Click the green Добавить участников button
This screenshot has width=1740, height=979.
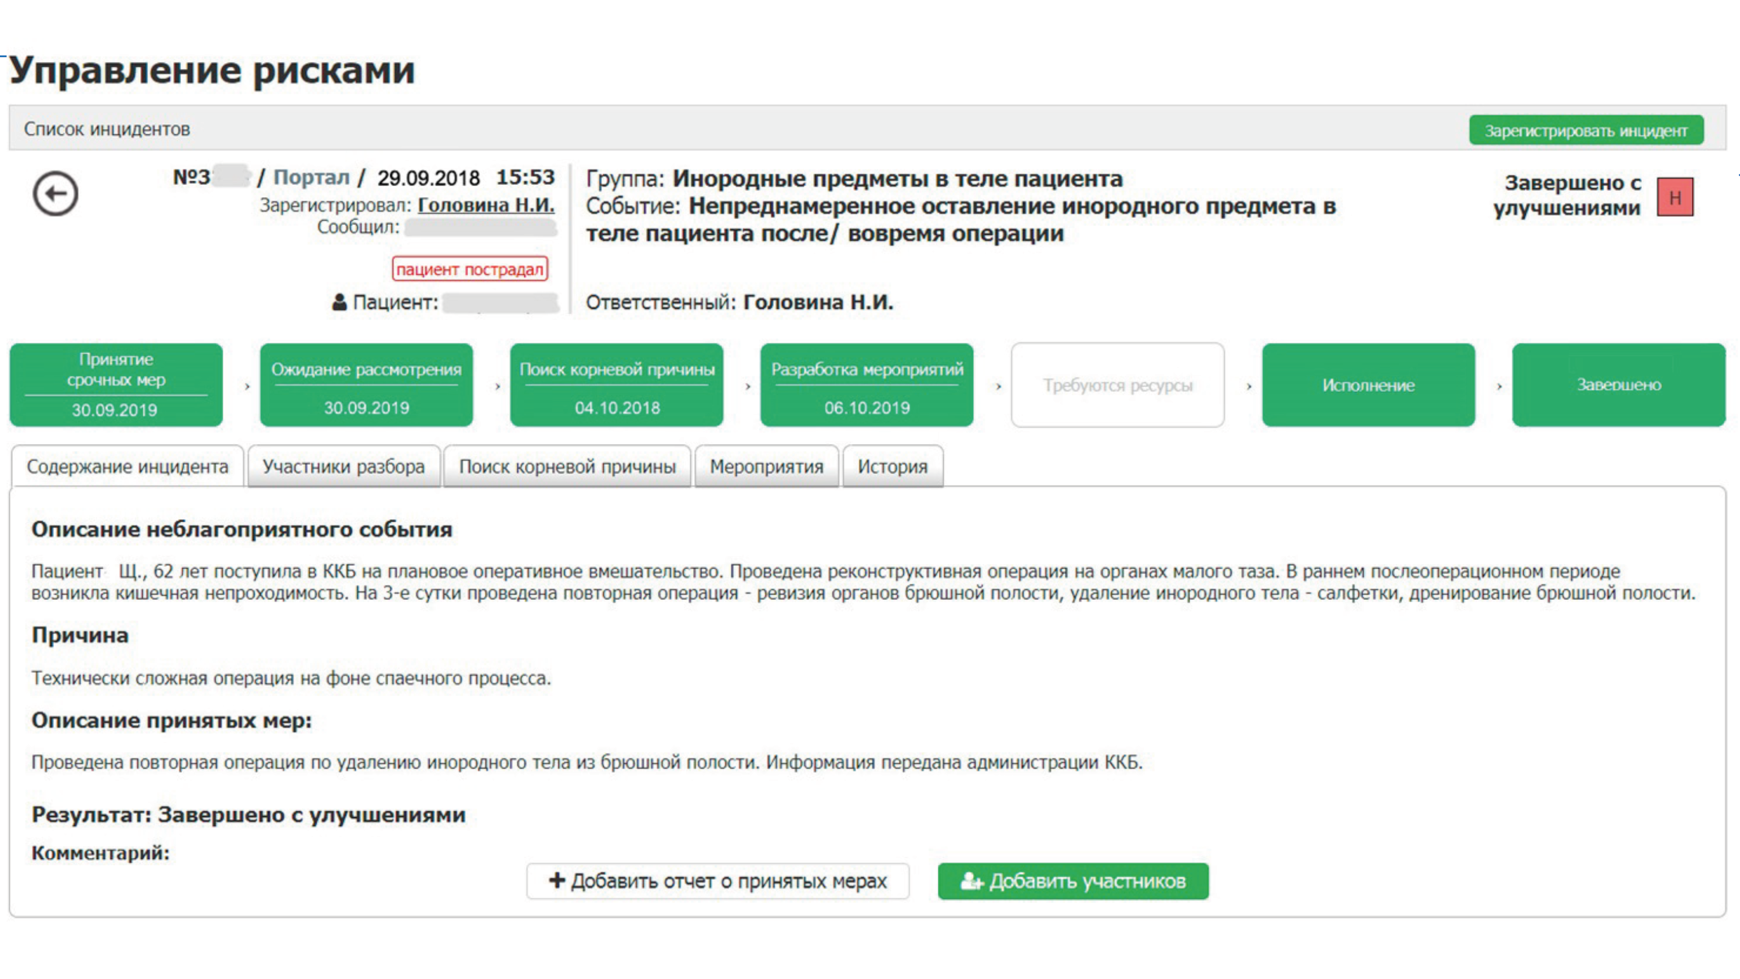1074,881
